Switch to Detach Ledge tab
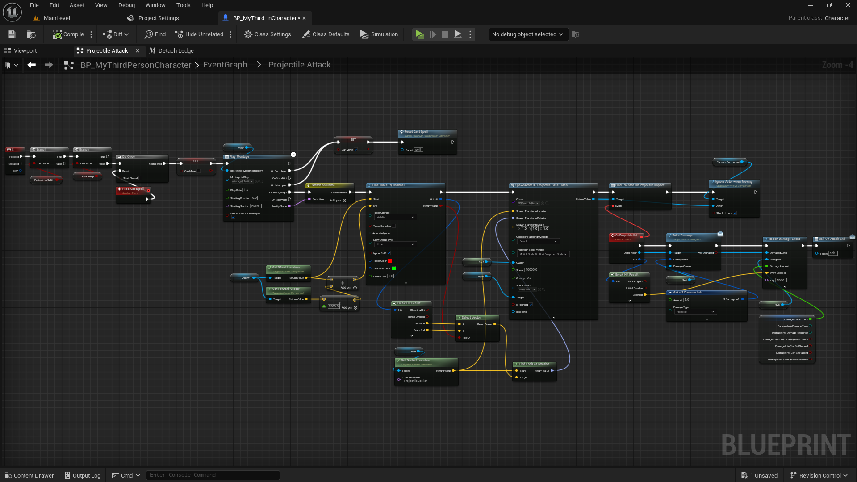Screen dimensions: 857x482 pos(171,51)
